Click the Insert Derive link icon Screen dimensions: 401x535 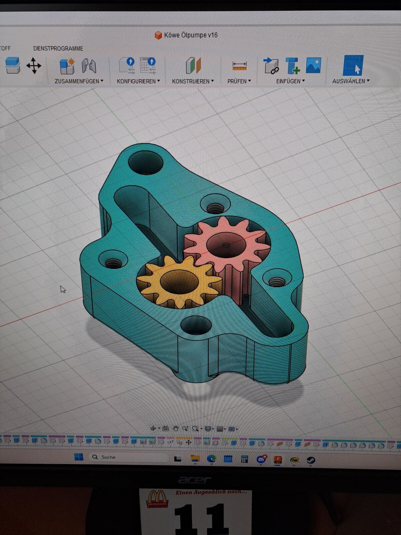click(271, 66)
